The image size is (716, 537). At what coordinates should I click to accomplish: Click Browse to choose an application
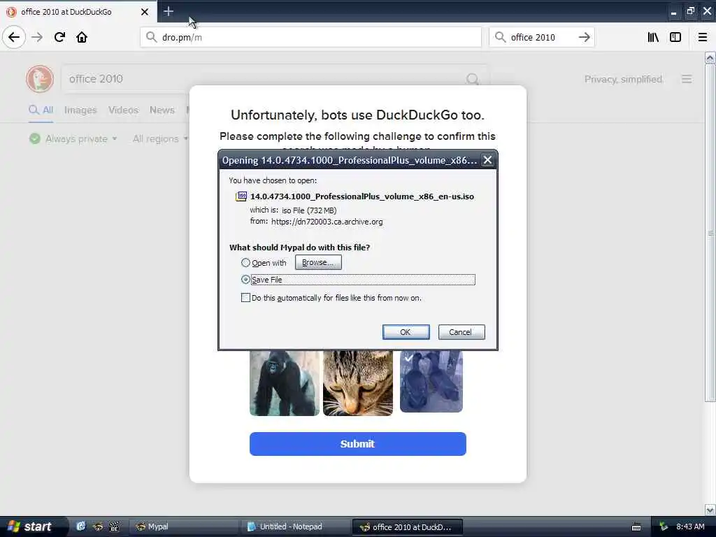[318, 262]
